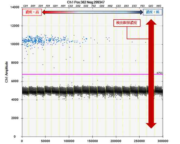Screen dimensions: 180x144
Task: Click the E02 well label
Action: tap(86, 6)
